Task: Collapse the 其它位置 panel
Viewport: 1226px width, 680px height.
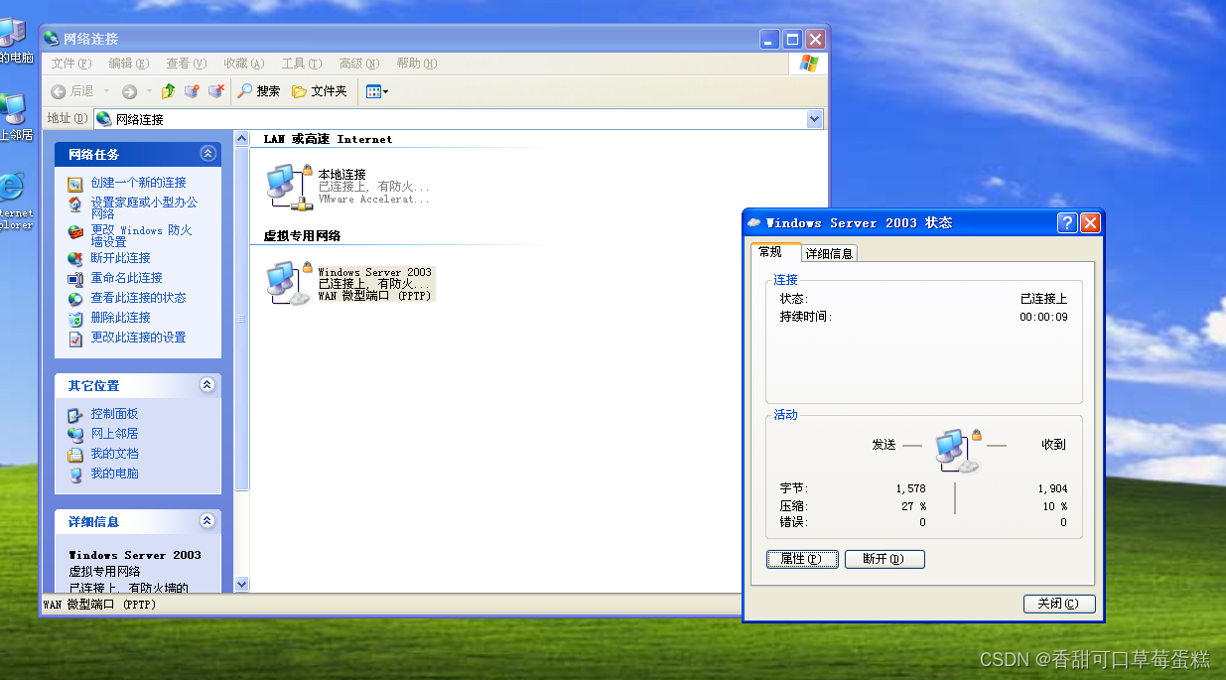Action: tap(207, 385)
